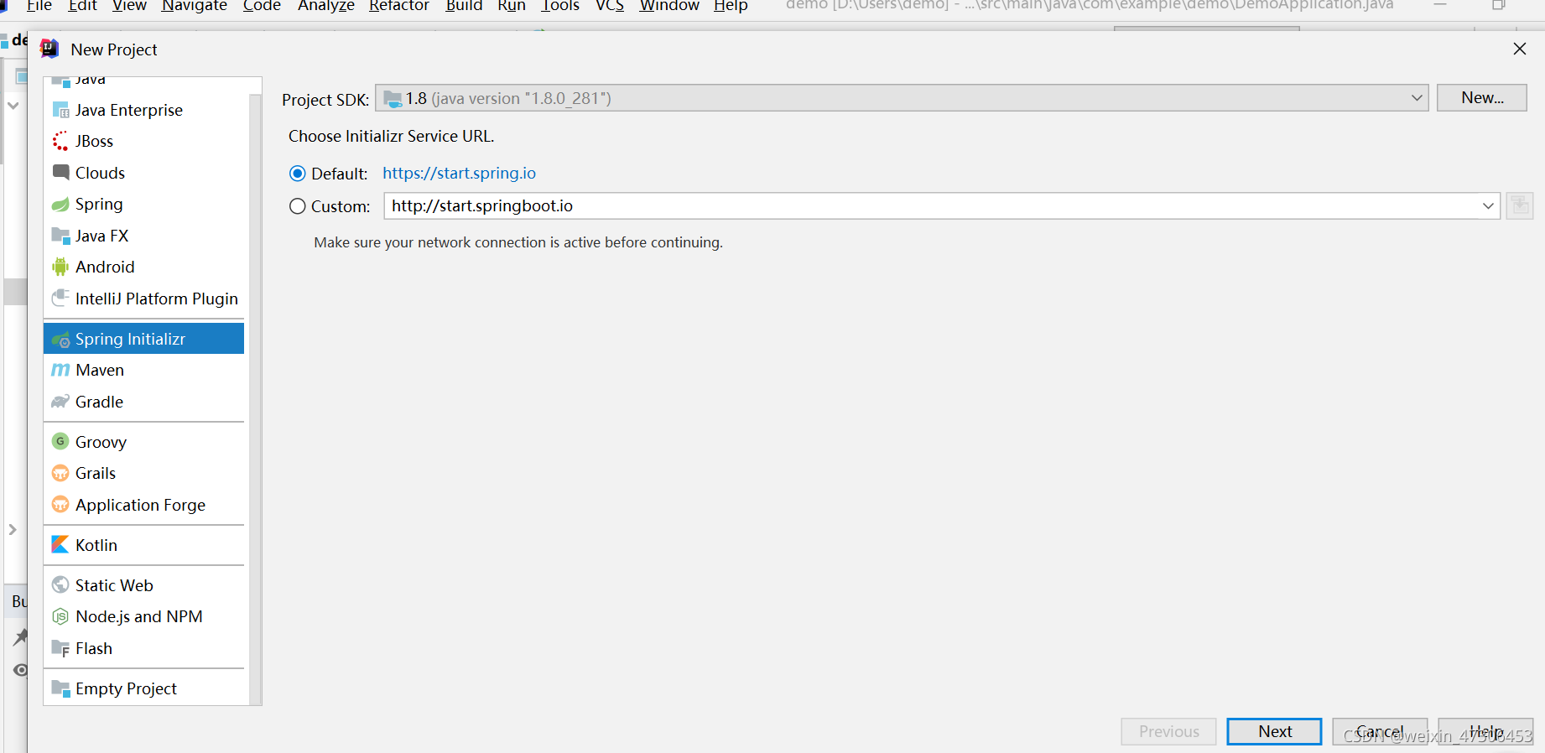Select Maven in project type list
Screen dimensions: 1545x753
tap(143, 370)
